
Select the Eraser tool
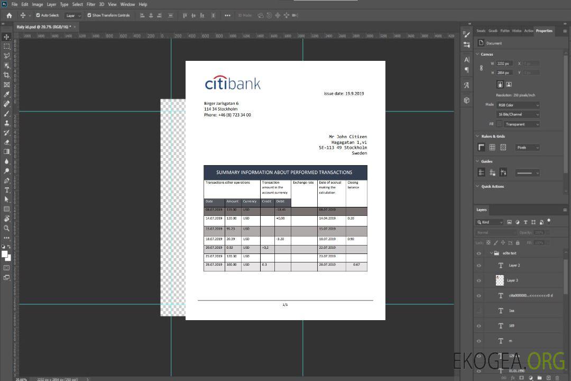pos(6,142)
